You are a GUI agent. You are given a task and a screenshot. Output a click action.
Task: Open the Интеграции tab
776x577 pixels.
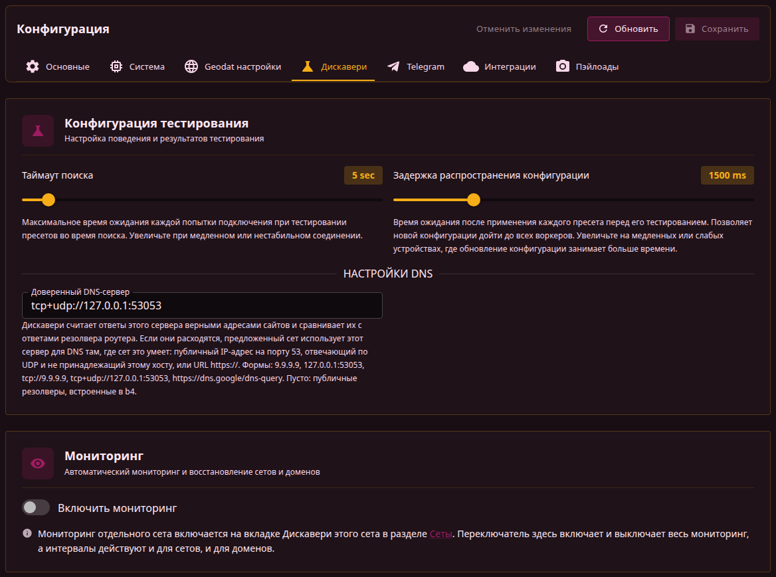click(x=500, y=67)
